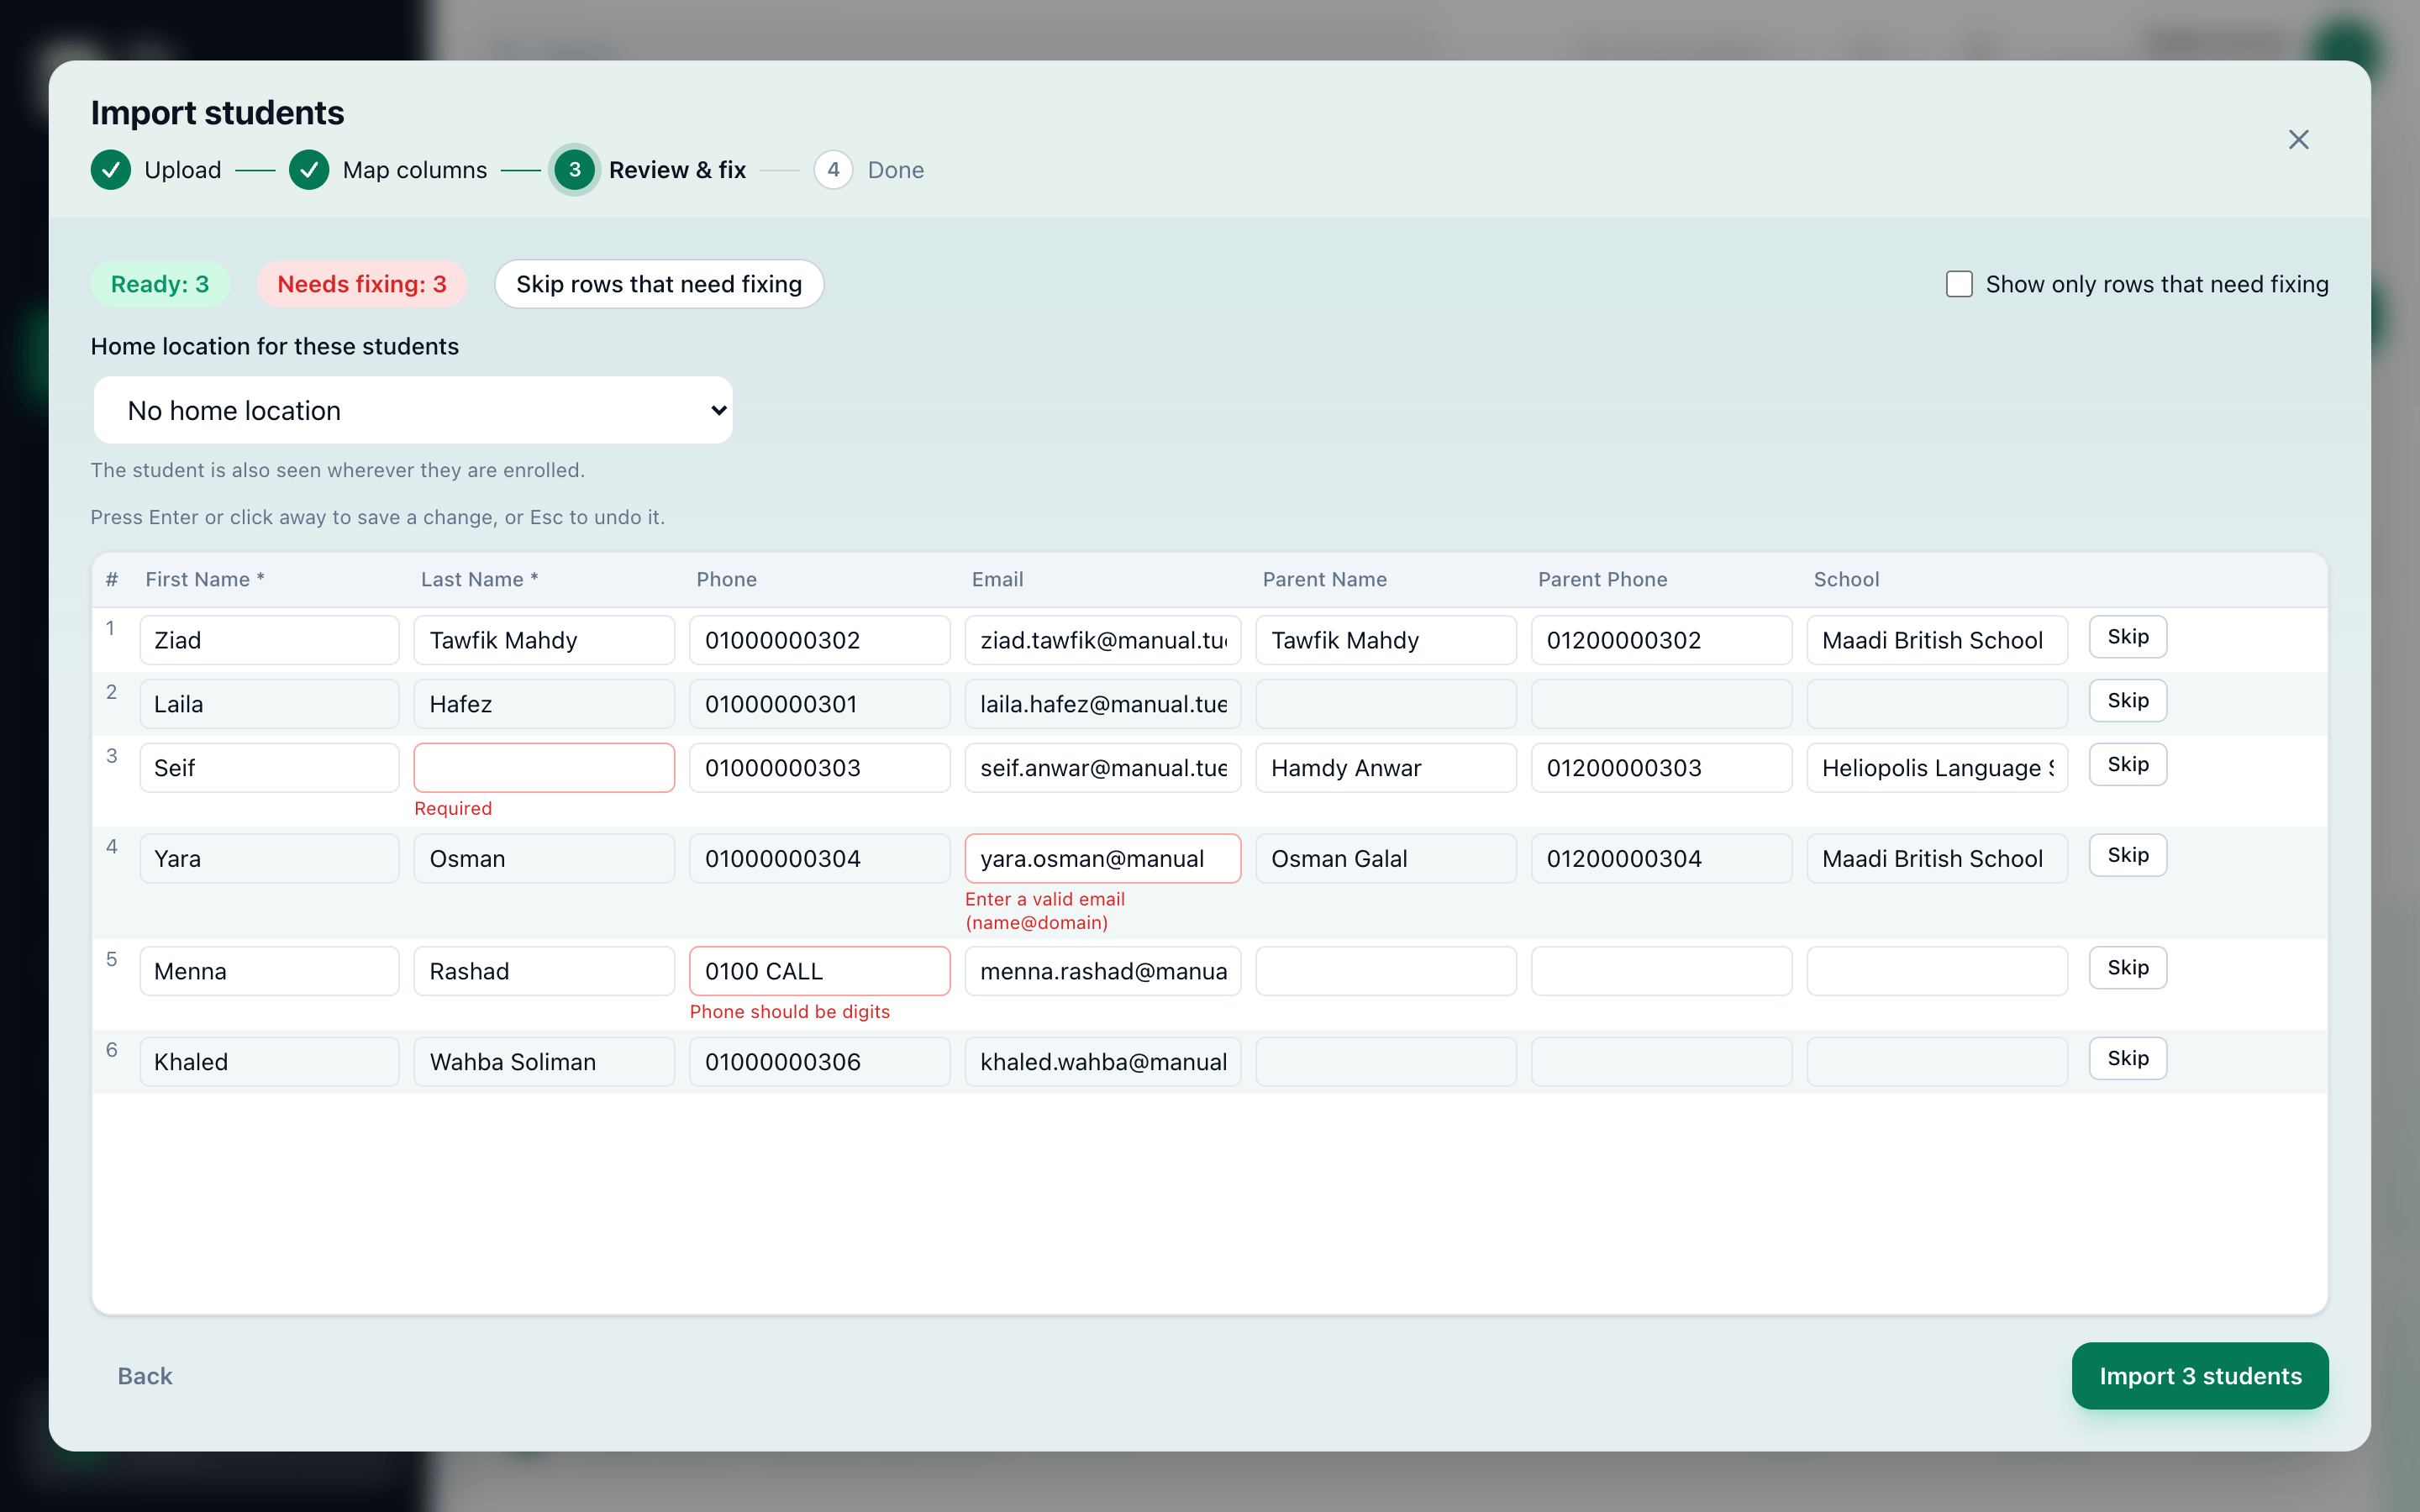The image size is (2420, 1512).
Task: Click the 'Phone should be digits' error text
Action: click(x=789, y=1011)
